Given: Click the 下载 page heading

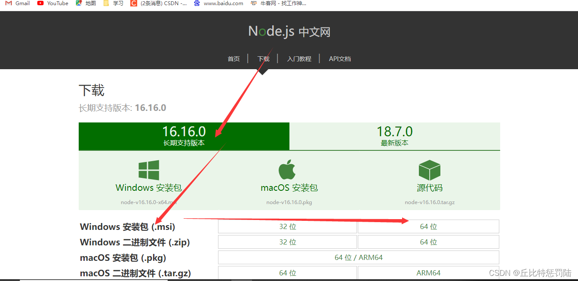Looking at the screenshot, I should click(x=92, y=90).
